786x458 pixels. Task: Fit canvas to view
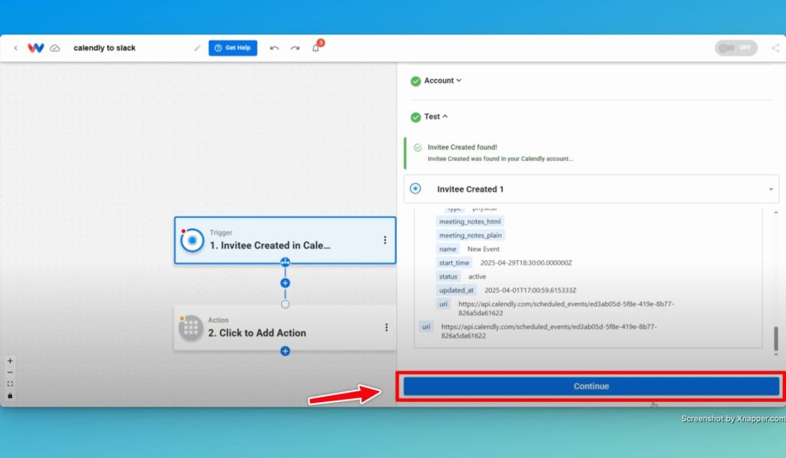(10, 384)
